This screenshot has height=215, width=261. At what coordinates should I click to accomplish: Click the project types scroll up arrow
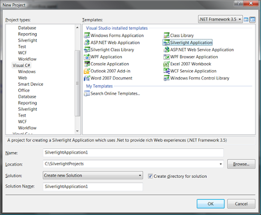coord(77,28)
